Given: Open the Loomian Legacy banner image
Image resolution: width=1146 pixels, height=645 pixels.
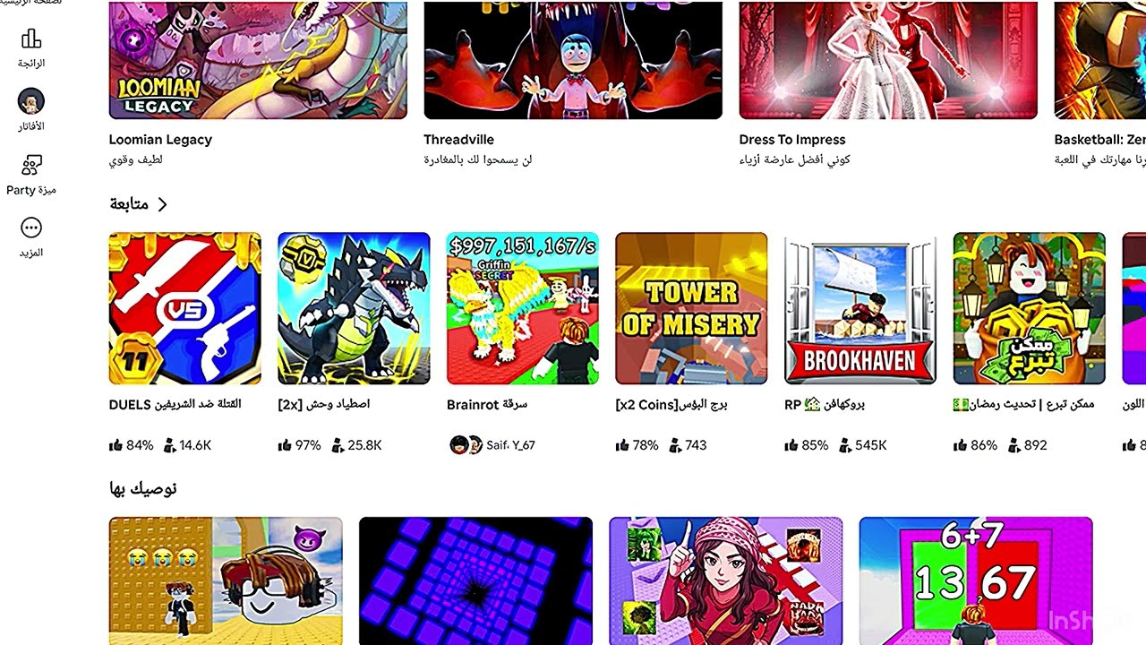Looking at the screenshot, I should coord(258,60).
